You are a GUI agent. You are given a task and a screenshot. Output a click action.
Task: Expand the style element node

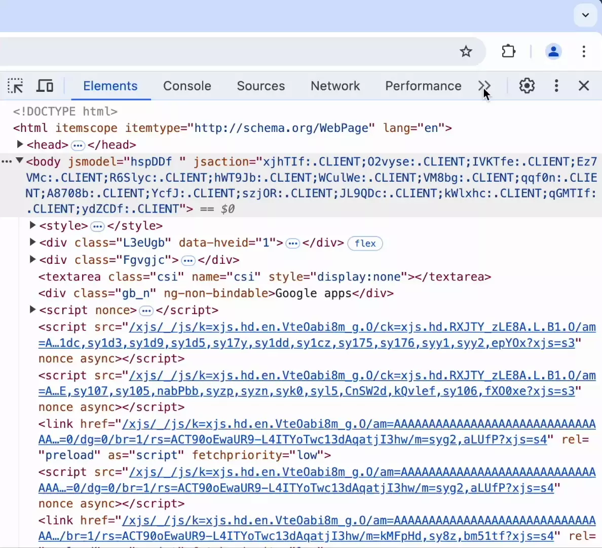[x=32, y=226]
